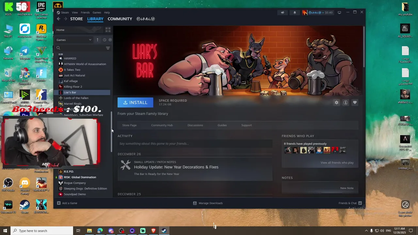The height and width of the screenshot is (235, 418).
Task: Open the Community Hub link
Action: click(162, 125)
